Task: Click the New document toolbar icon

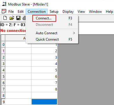Action: (x=5, y=18)
